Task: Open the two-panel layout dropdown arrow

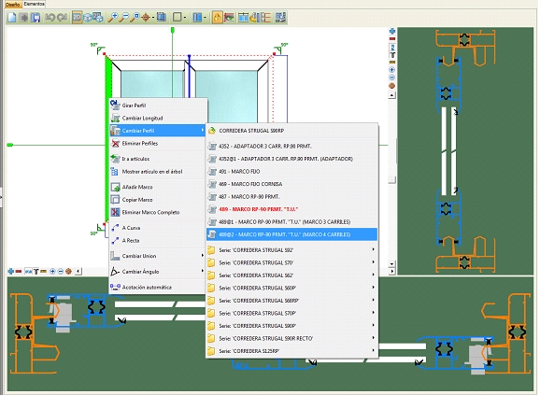Action: tap(205, 17)
